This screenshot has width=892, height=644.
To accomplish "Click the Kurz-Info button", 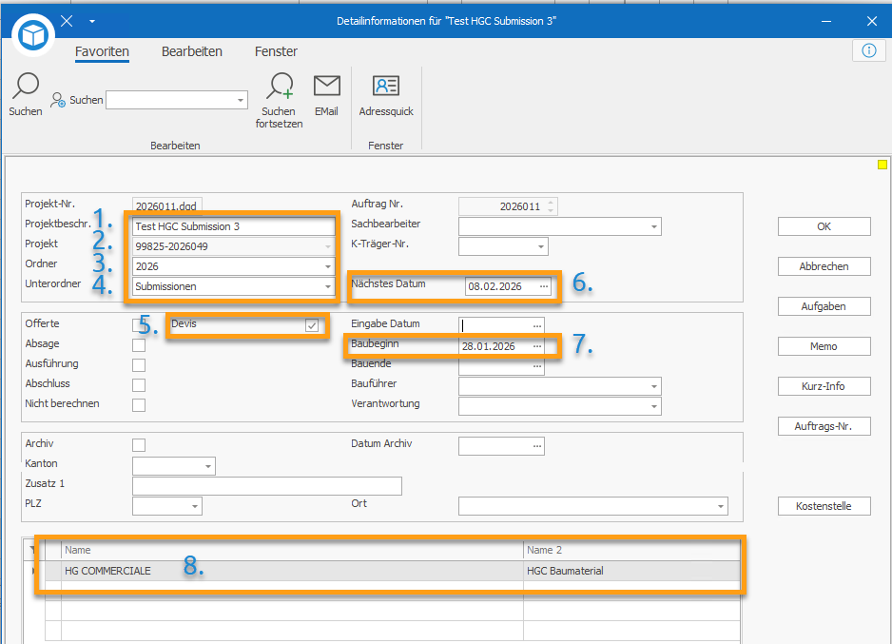I will [x=824, y=385].
